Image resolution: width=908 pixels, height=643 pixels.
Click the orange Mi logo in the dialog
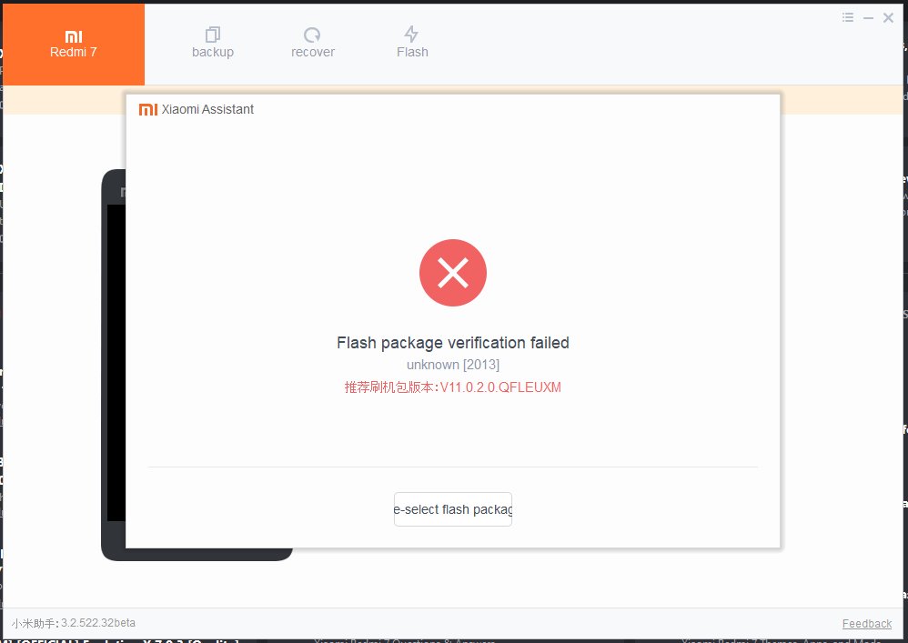tap(148, 109)
